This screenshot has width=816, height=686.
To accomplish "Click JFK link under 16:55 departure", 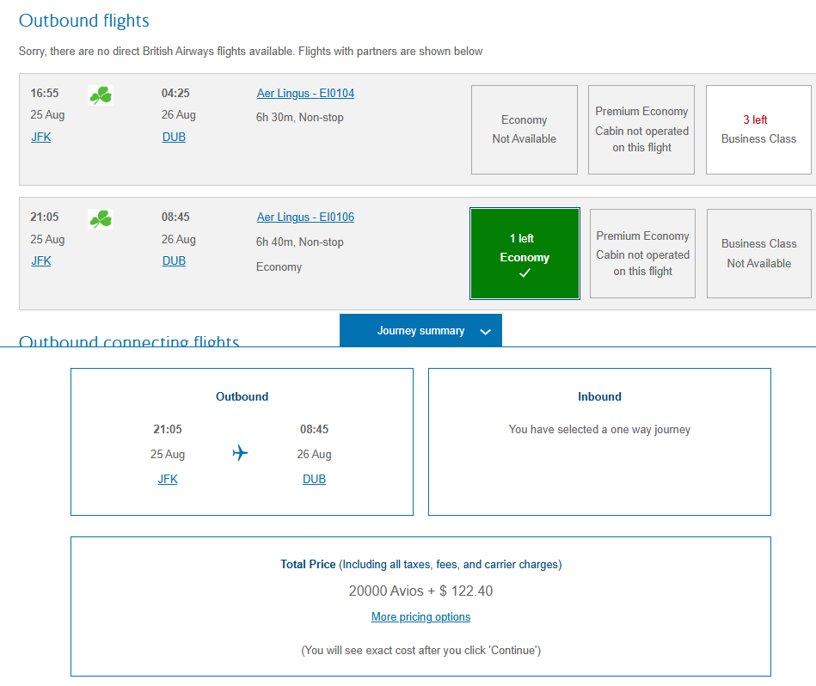I will click(x=41, y=137).
